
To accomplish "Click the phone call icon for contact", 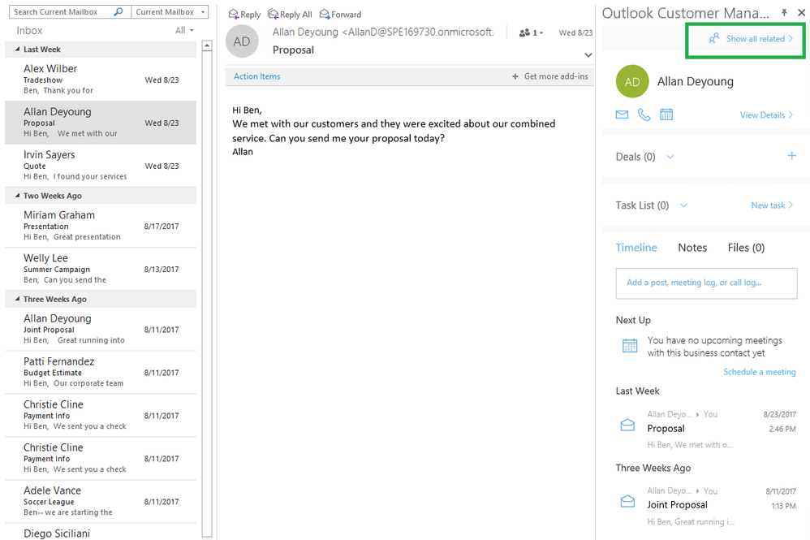I will pos(644,114).
